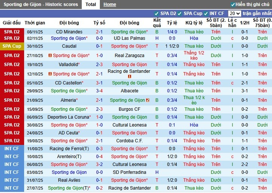This screenshot has width=272, height=193.
Task: Open the Cultural Leonesa link on 30/08/25
Action: (129, 125)
